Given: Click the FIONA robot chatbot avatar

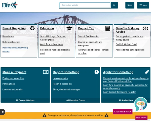Looking at the screenshot, I should [141, 104].
